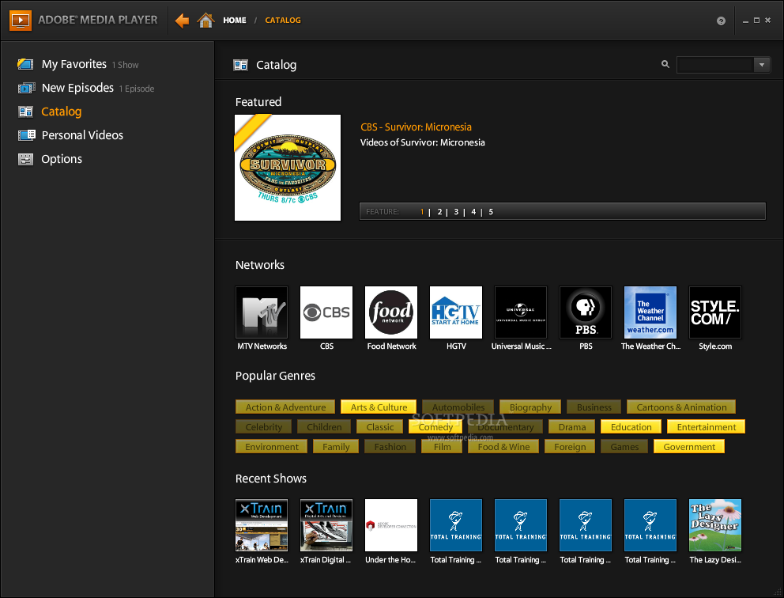Open Options in sidebar
Image resolution: width=784 pixels, height=598 pixels.
coord(62,159)
